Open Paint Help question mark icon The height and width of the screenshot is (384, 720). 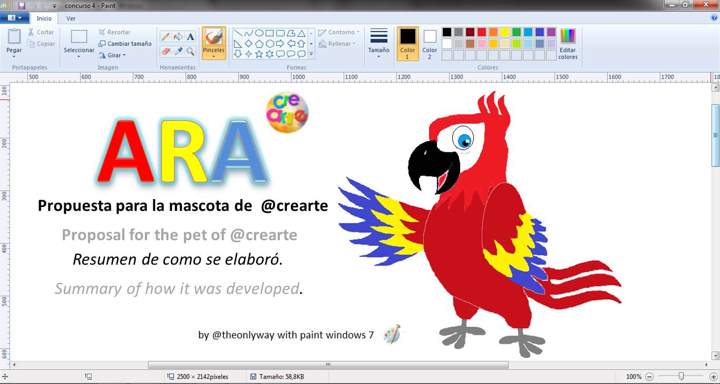click(715, 17)
